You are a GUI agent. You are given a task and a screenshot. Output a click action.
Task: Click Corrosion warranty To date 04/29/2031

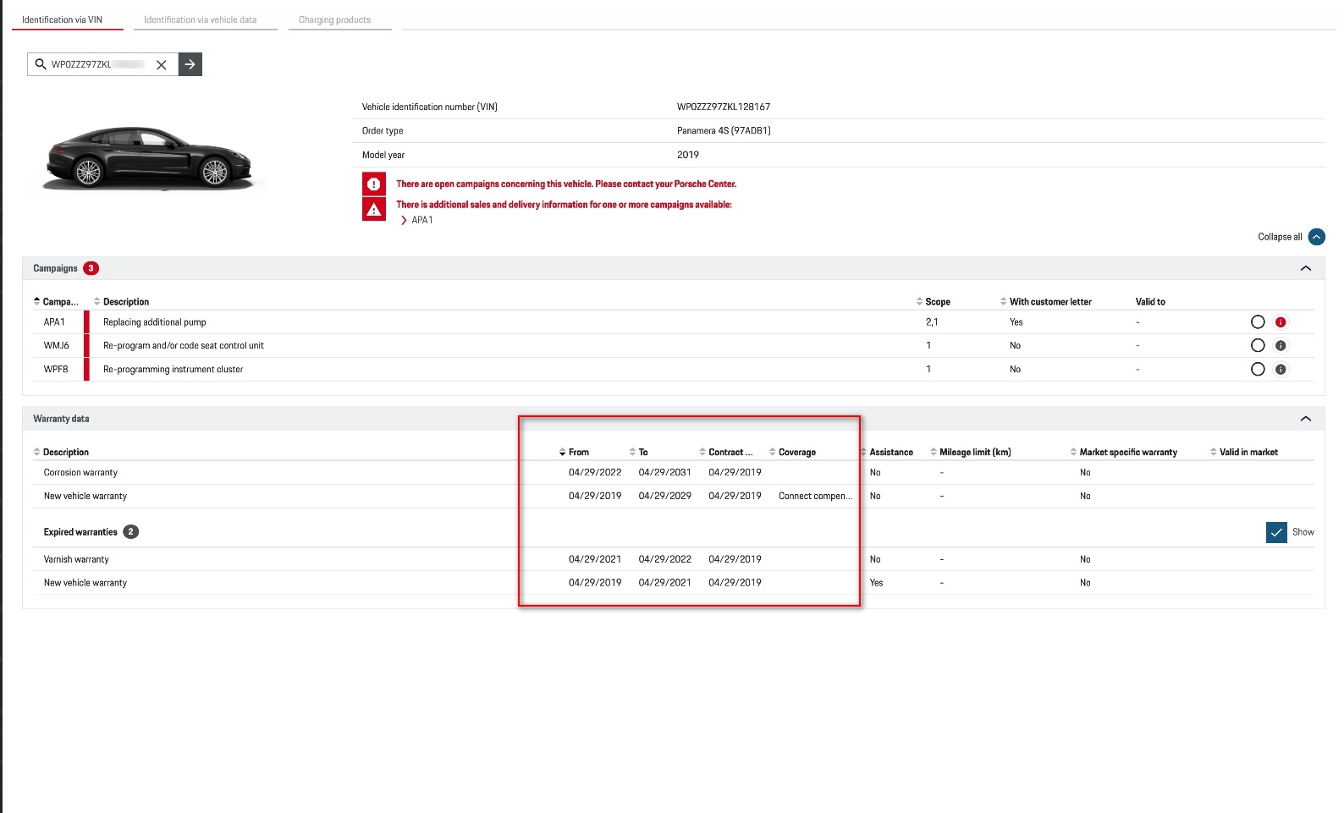click(x=665, y=473)
